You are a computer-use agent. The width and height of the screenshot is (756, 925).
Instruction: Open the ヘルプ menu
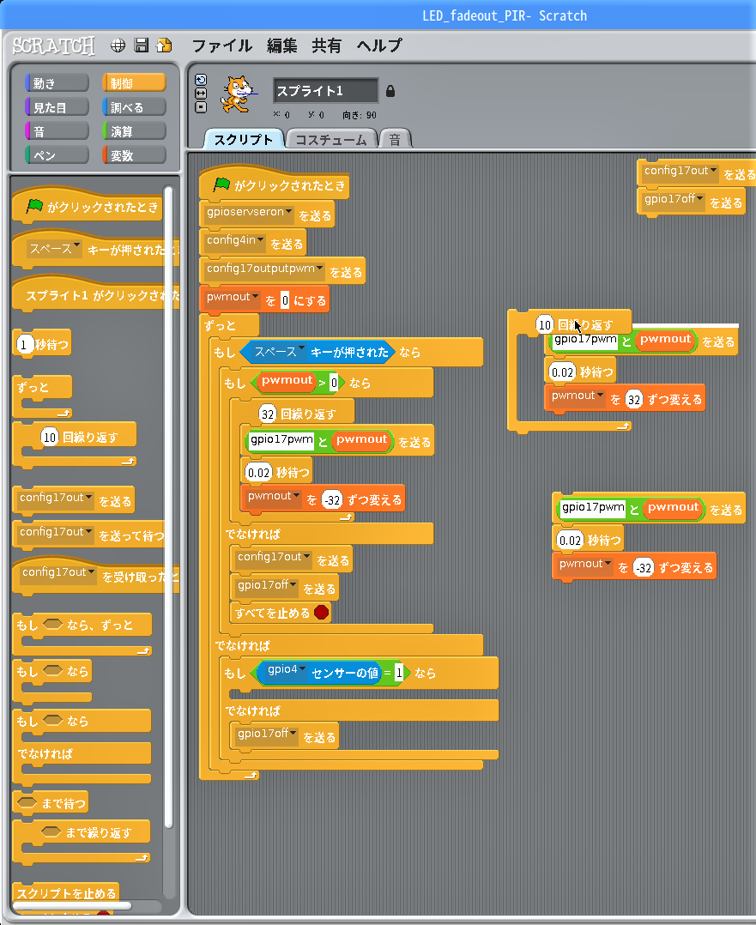[x=379, y=45]
